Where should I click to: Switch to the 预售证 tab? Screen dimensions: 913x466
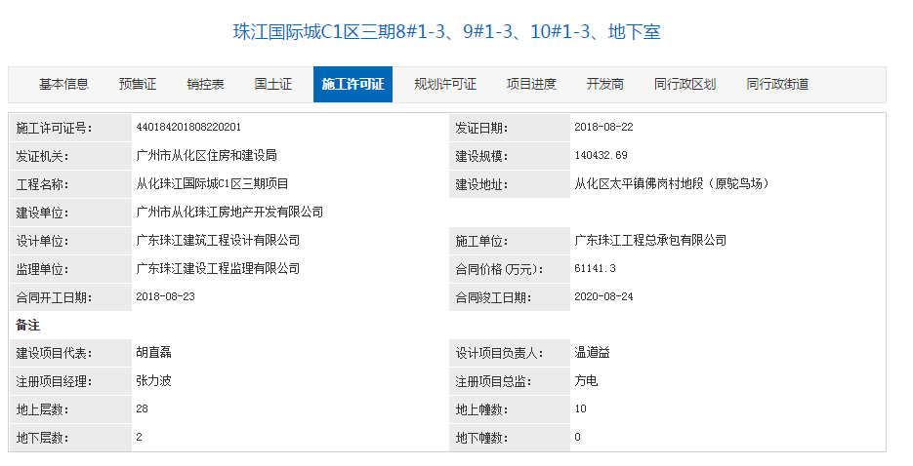(138, 85)
